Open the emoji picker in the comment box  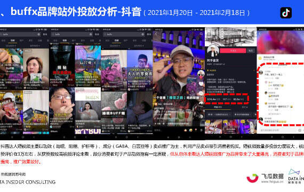tap(300, 130)
